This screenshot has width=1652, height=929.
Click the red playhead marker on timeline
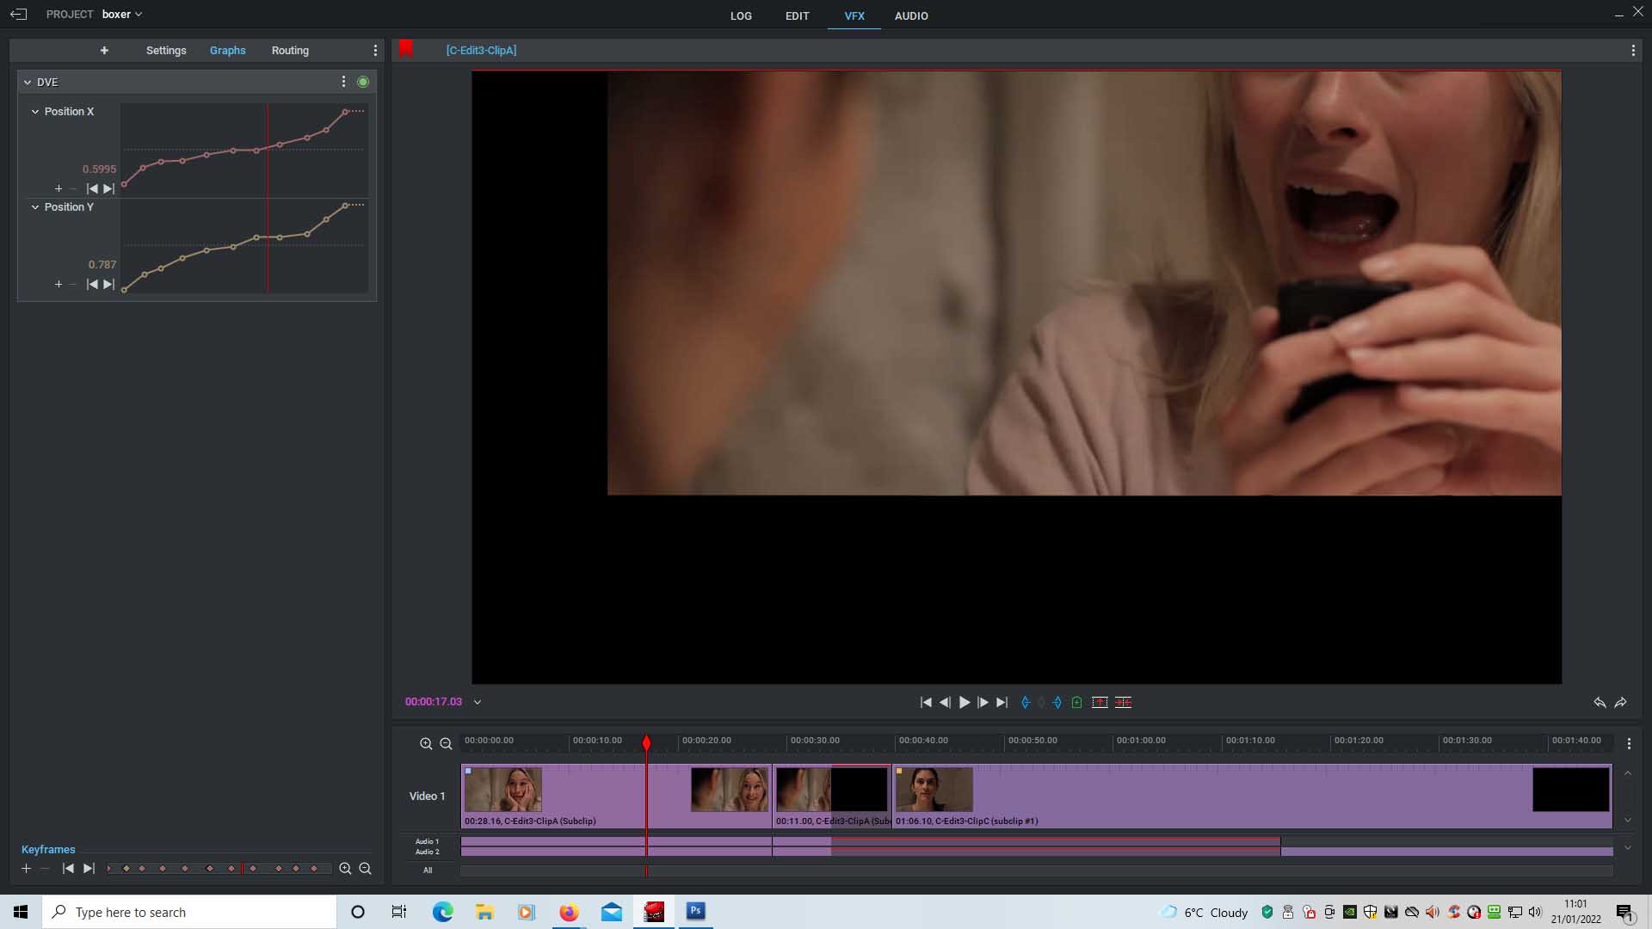point(647,742)
